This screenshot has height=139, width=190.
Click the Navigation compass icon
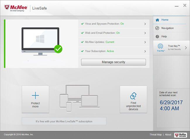click(157, 28)
